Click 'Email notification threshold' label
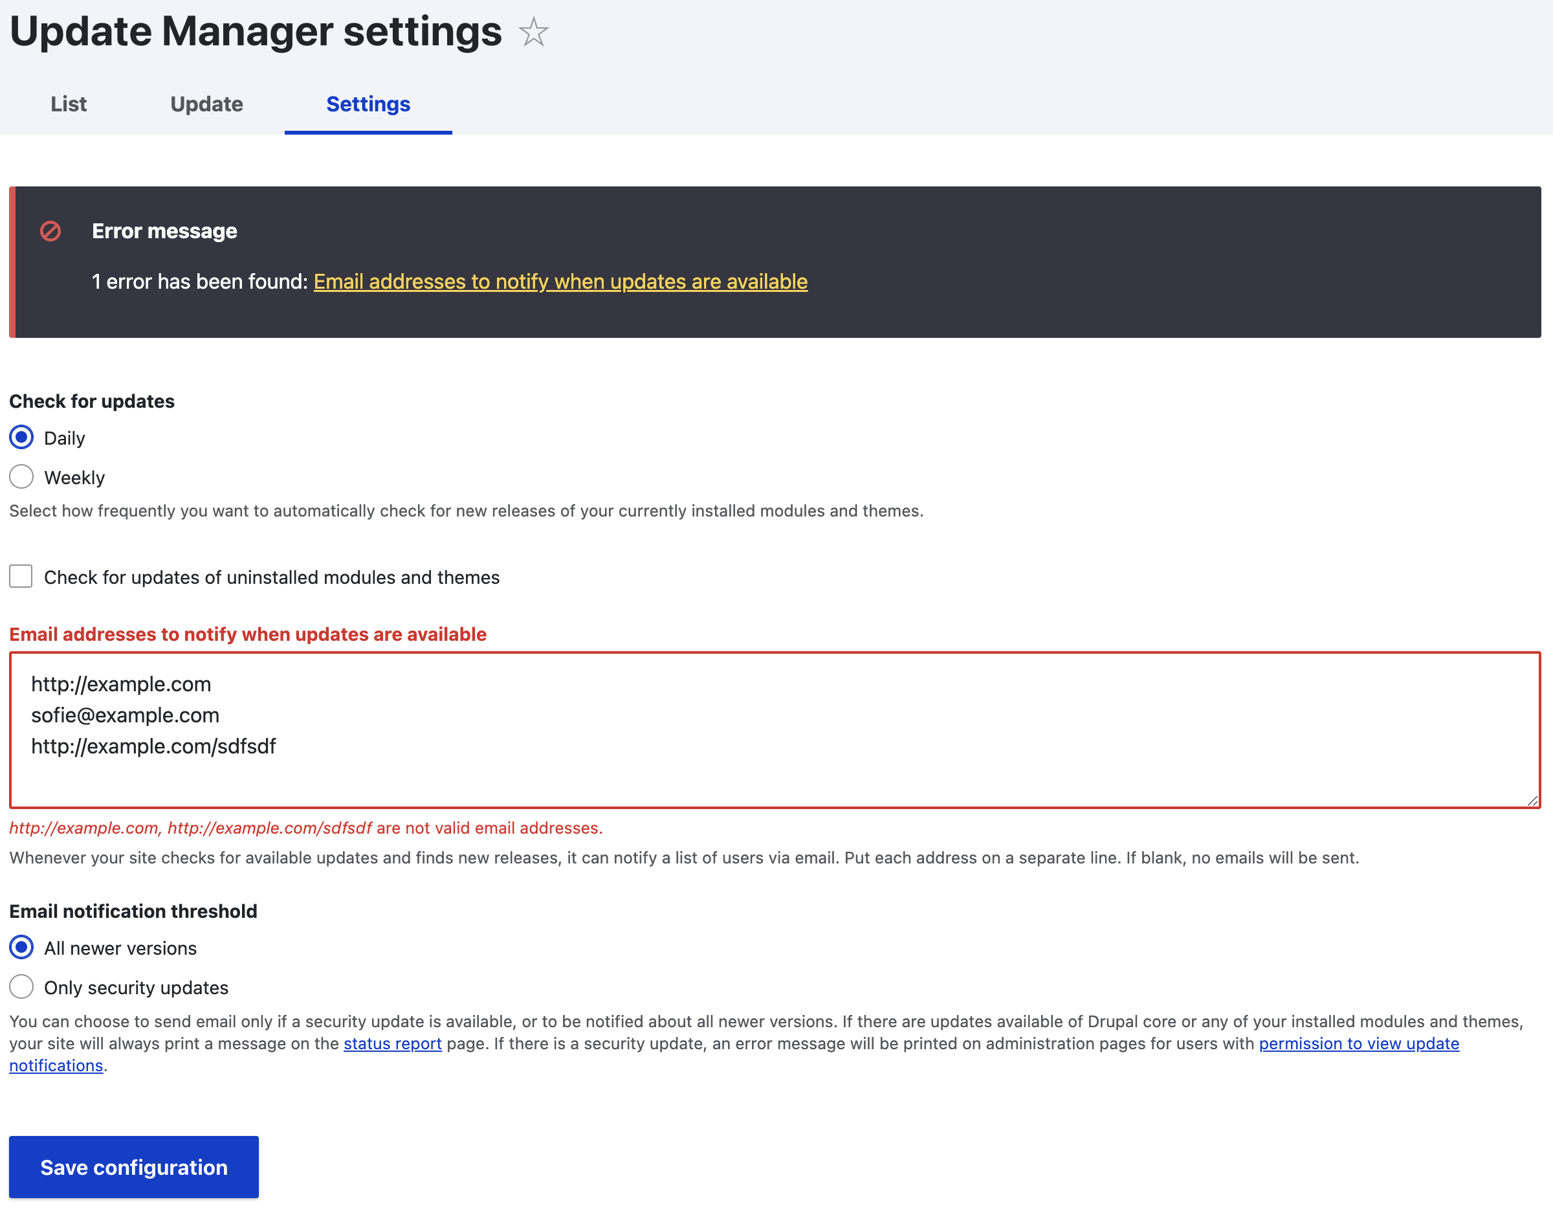This screenshot has width=1553, height=1213. click(133, 911)
